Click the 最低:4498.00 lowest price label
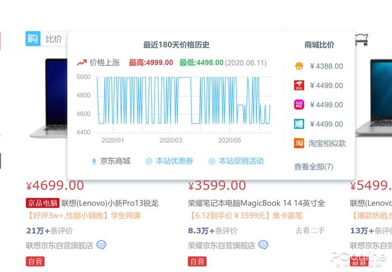 pos(201,63)
